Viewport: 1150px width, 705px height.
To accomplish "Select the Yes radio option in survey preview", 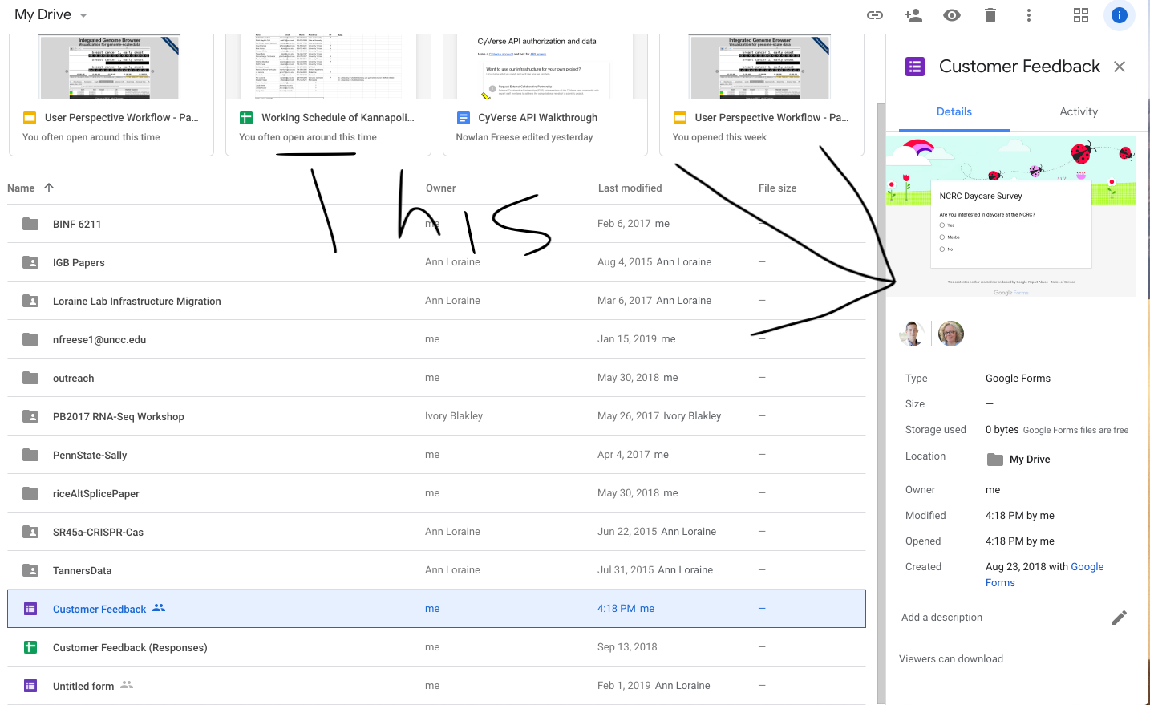I will (x=942, y=225).
